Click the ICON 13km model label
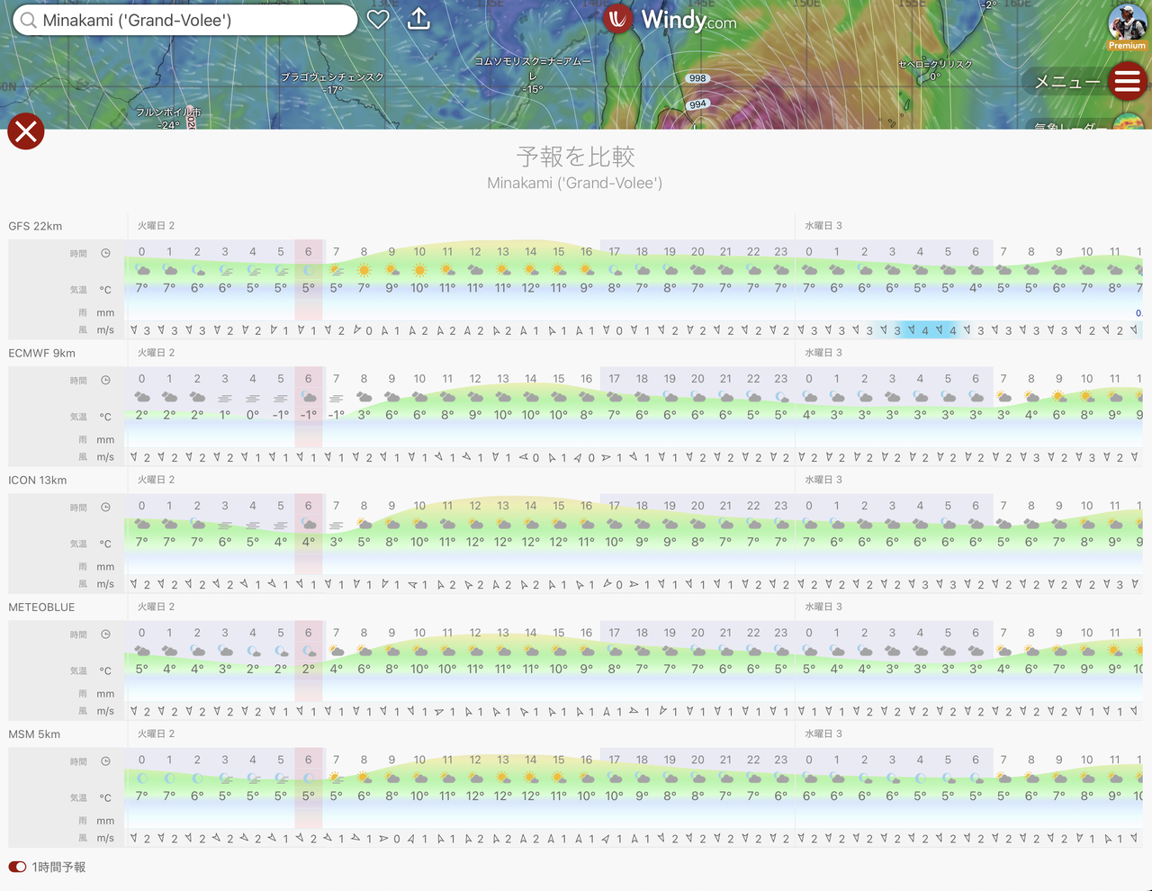Screen dimensions: 1152x891 (x=37, y=480)
